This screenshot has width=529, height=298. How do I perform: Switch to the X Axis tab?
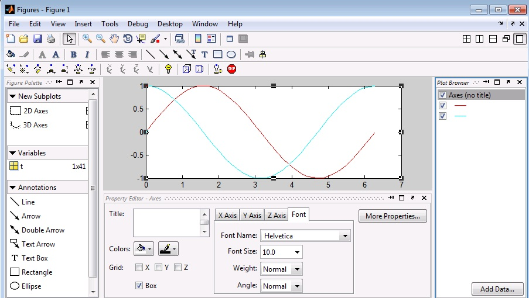(x=227, y=215)
